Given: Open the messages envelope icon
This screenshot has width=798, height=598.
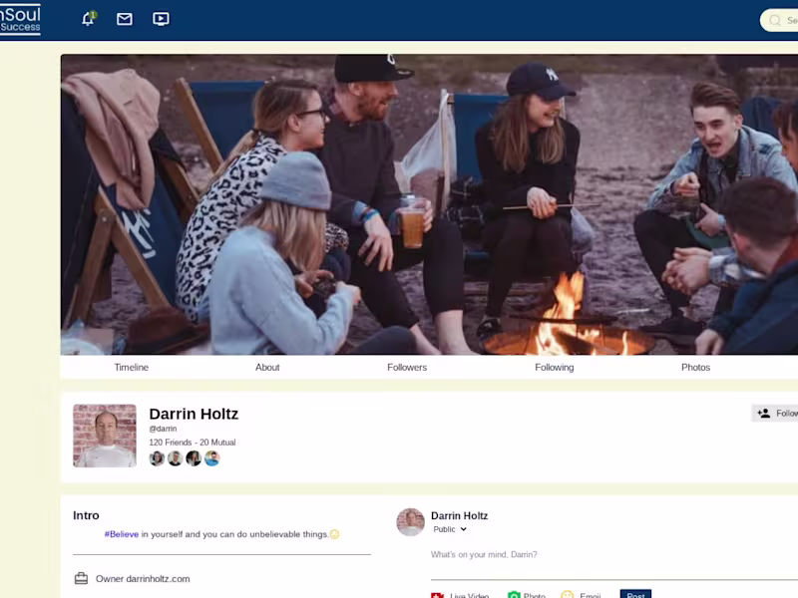Looking at the screenshot, I should click(x=124, y=19).
